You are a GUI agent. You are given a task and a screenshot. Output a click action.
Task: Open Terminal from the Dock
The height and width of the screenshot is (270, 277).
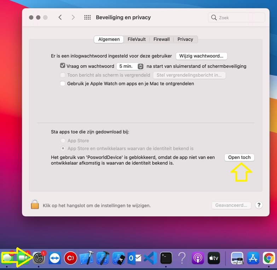pos(166,258)
